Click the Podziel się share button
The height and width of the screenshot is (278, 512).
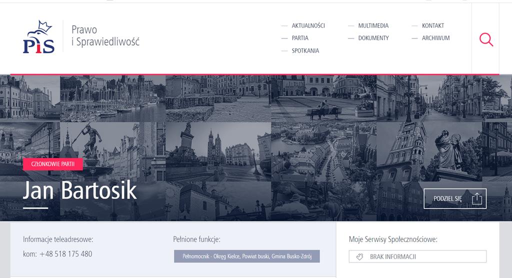pos(455,198)
